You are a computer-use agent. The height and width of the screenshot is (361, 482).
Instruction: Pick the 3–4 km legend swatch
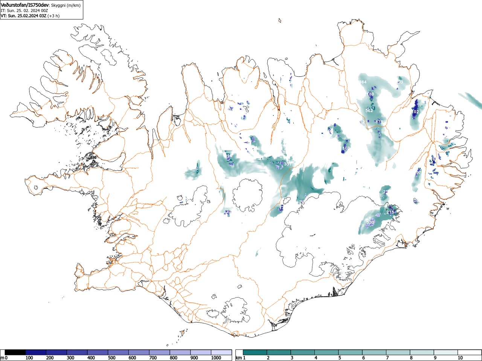pos(303,352)
